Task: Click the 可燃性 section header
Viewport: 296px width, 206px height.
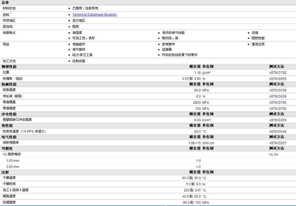Action: click(x=7, y=149)
